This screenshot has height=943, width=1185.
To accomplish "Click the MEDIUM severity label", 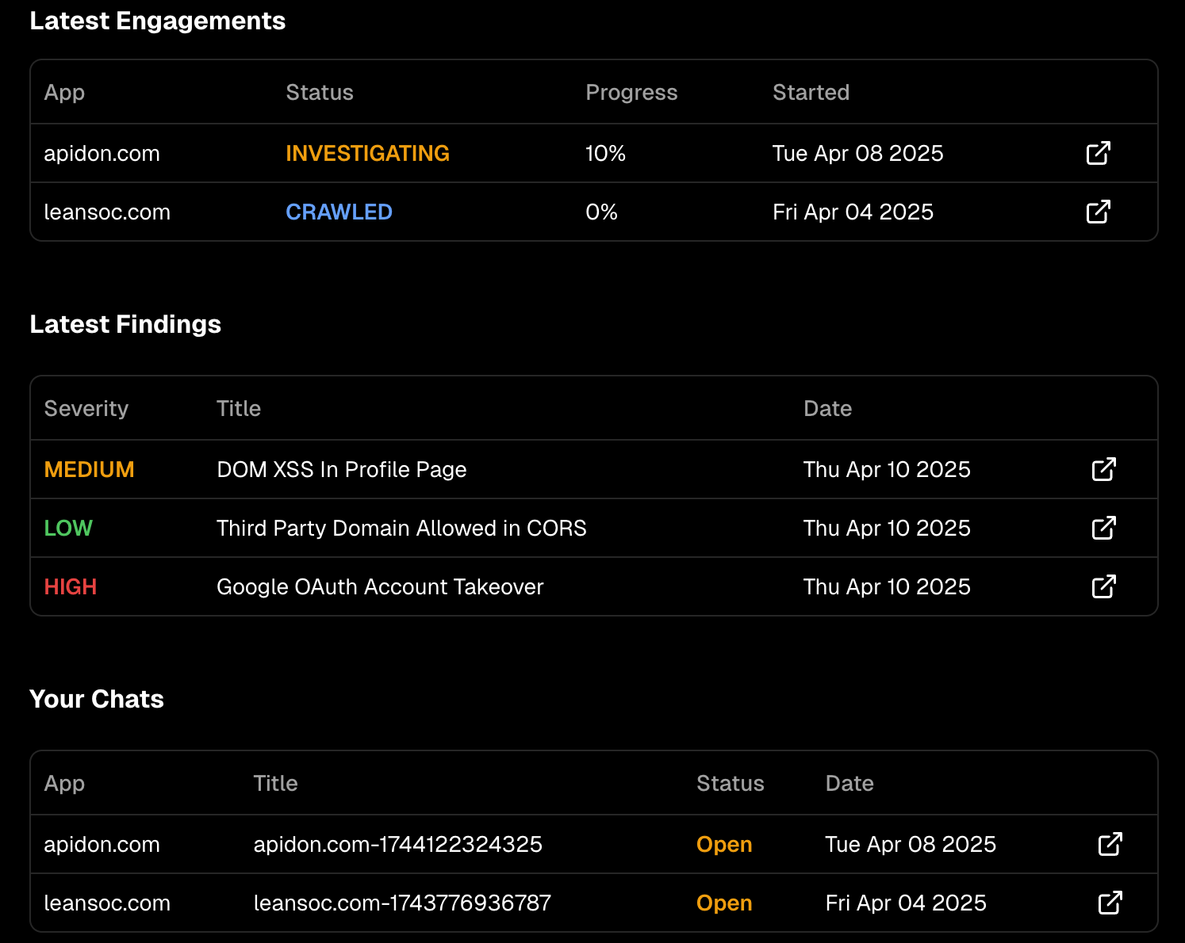I will tap(89, 469).
